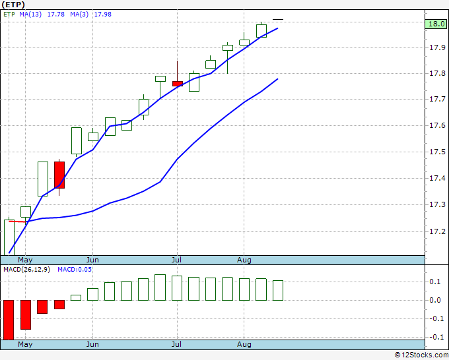Screen dimensions: 449x360
Task: Click Jun on the price chart axis
Action: tap(92, 260)
